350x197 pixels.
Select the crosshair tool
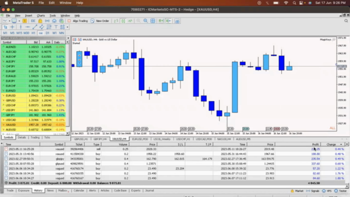tap(12, 27)
